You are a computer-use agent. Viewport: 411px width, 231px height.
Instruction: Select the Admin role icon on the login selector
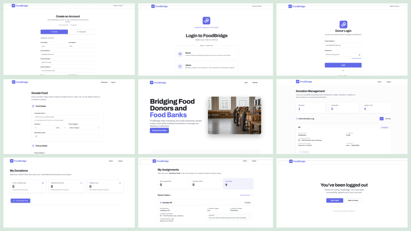(179, 67)
